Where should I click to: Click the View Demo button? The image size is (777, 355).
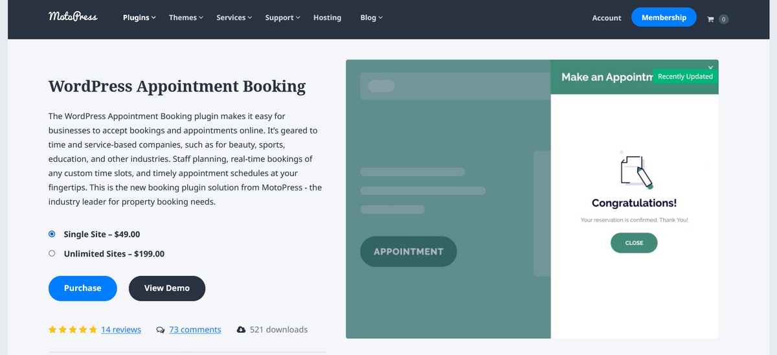[167, 288]
